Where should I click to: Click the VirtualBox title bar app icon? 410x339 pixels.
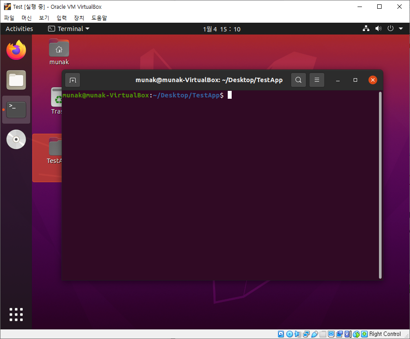7,7
